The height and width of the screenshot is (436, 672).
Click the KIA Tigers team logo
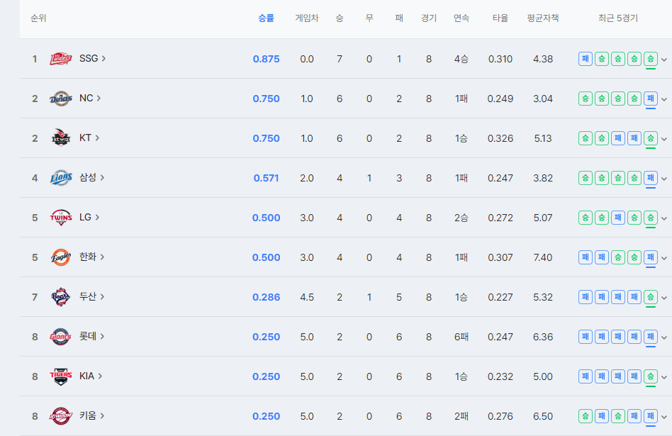pos(61,376)
